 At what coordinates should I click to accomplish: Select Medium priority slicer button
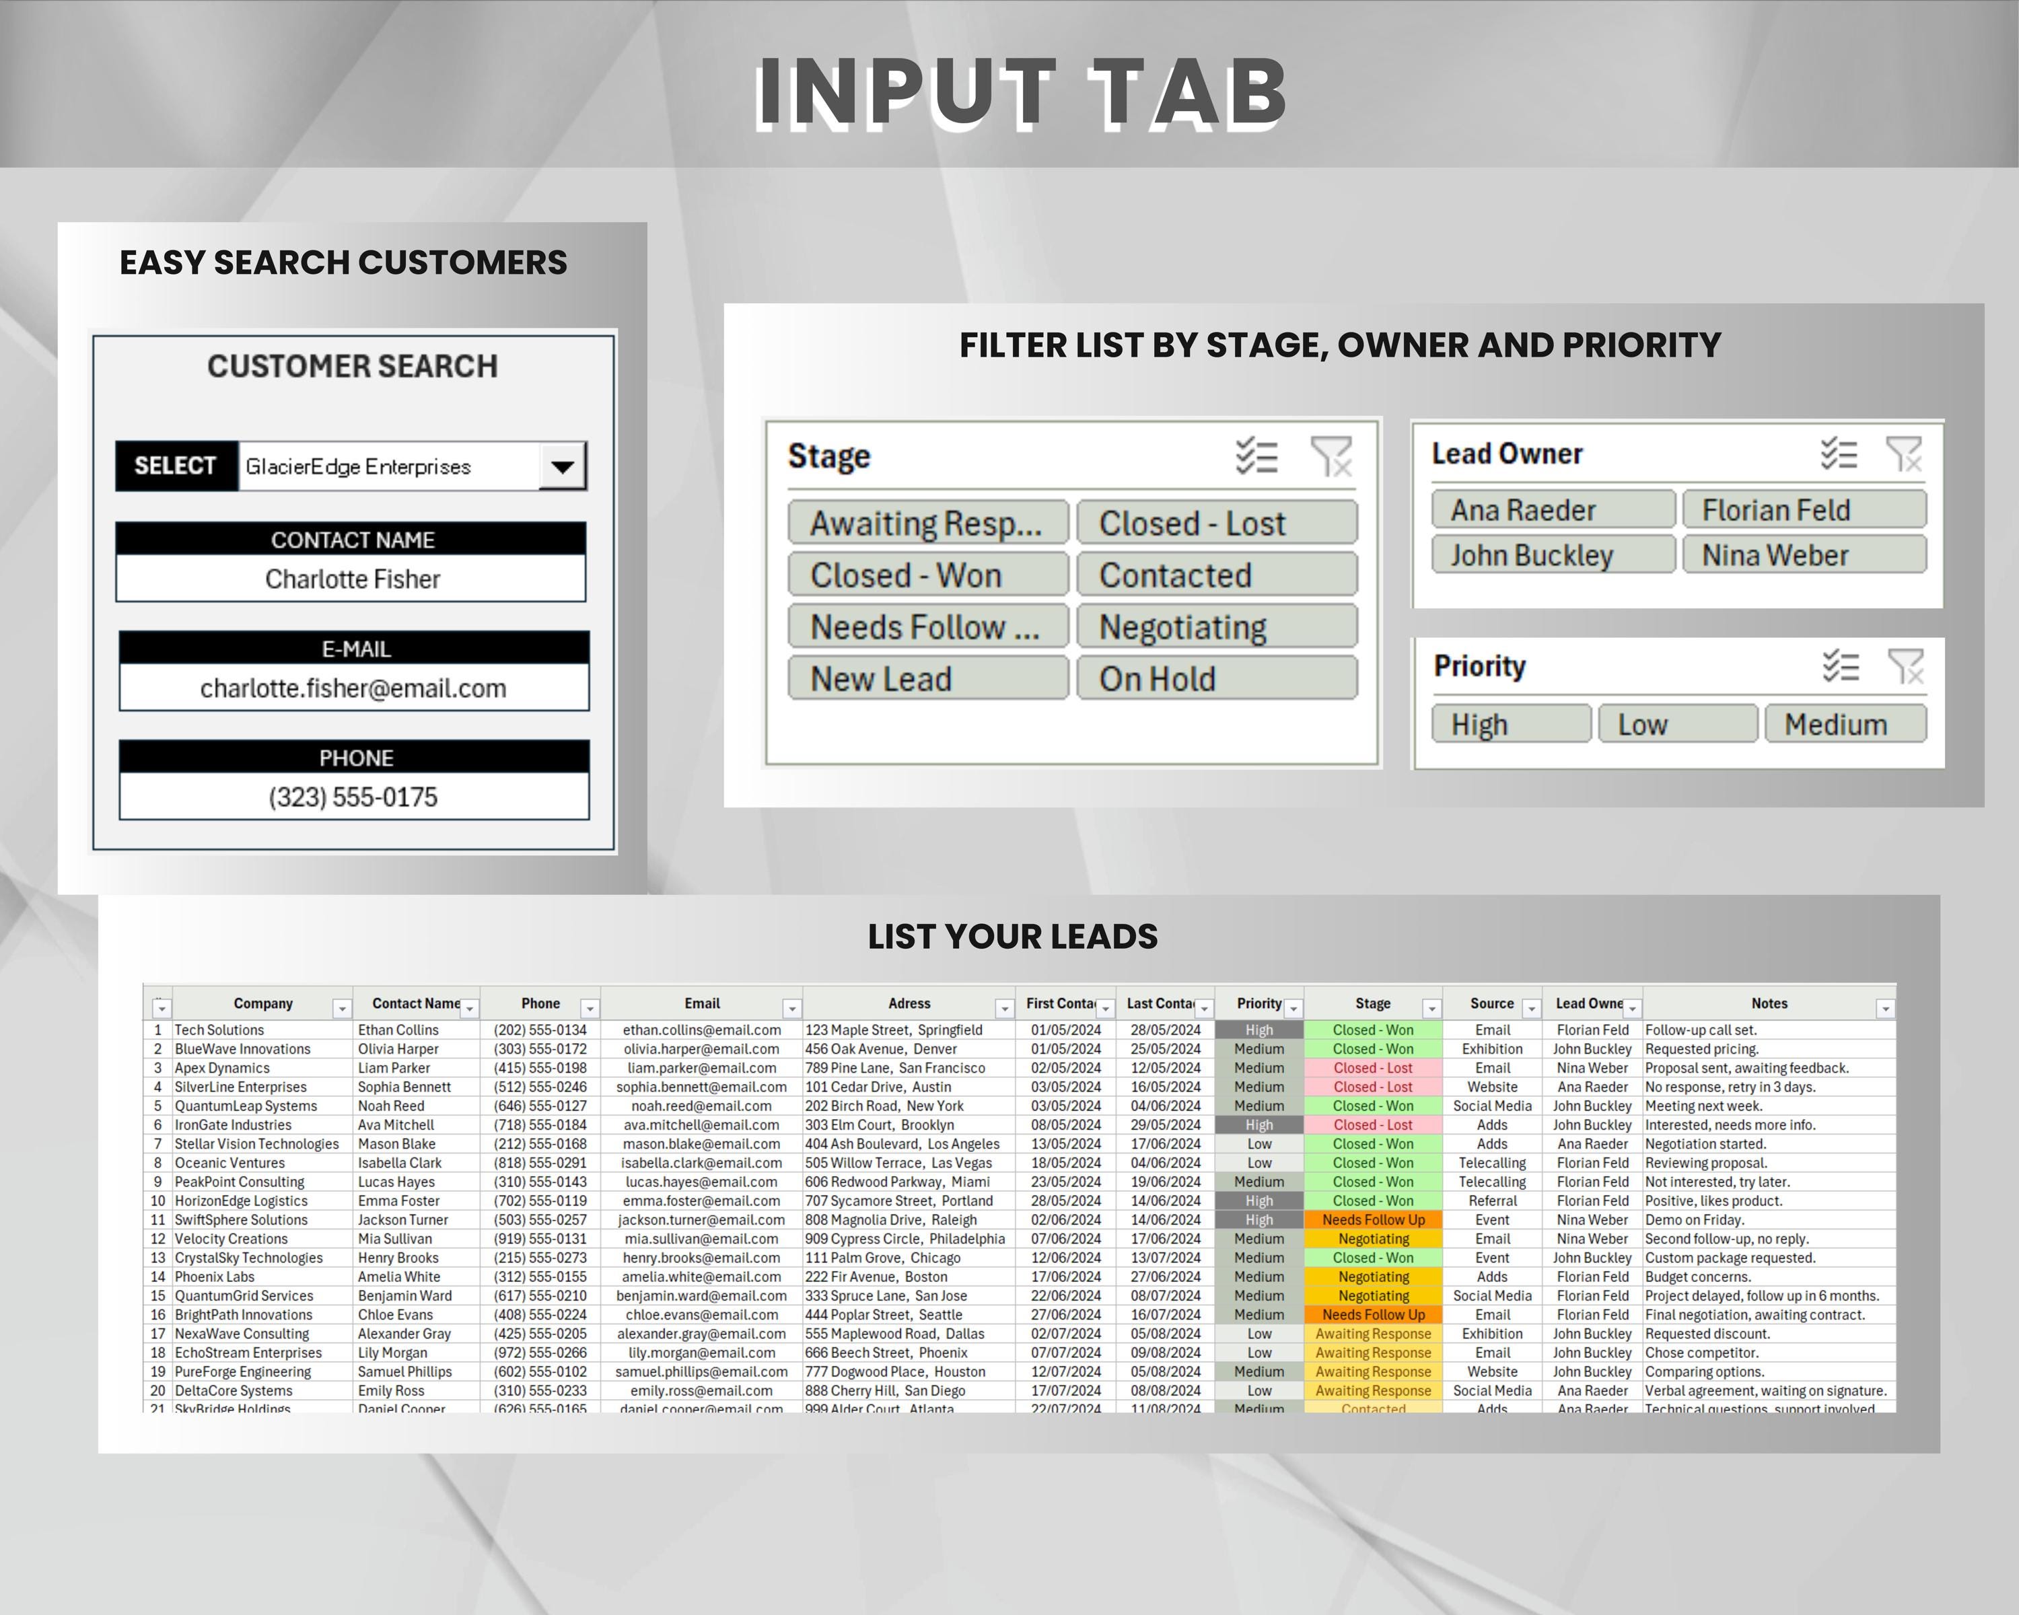pos(1846,723)
